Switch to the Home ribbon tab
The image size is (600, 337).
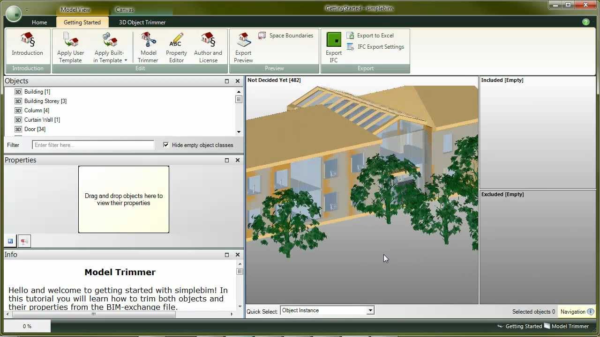pos(39,22)
